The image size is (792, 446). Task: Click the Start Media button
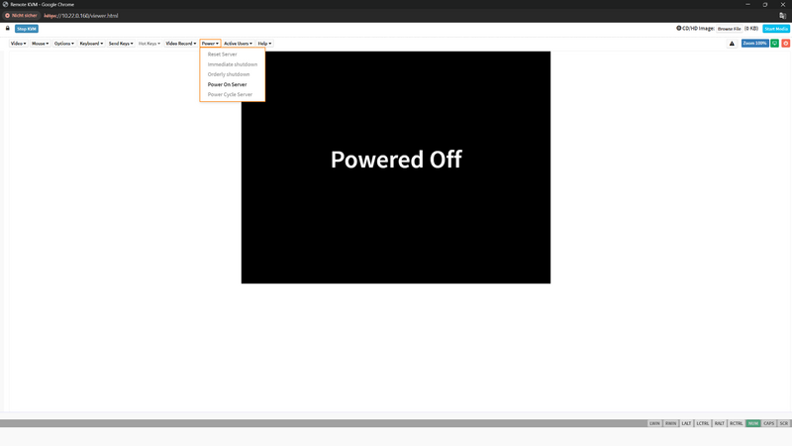click(776, 29)
